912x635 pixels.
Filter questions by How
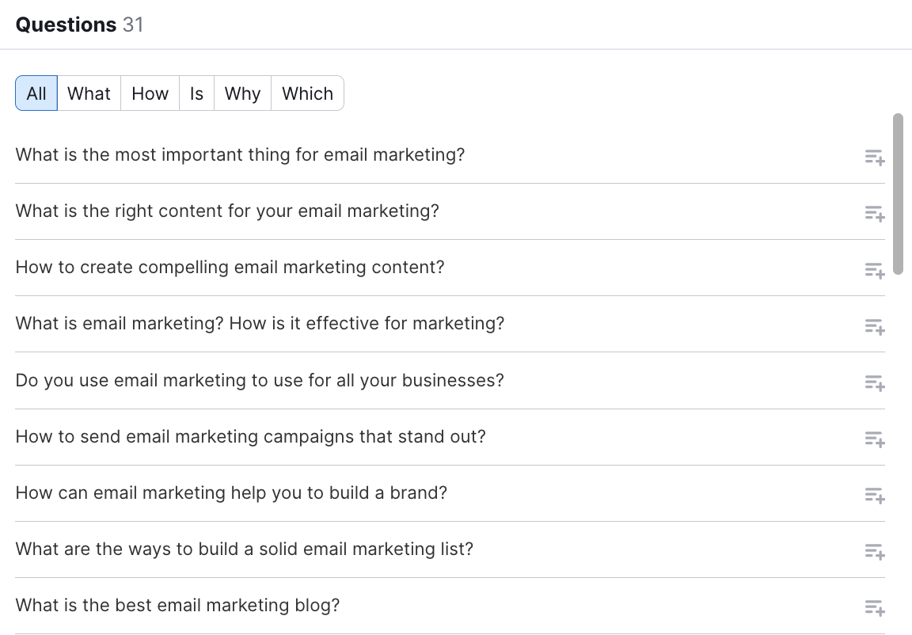(x=150, y=93)
